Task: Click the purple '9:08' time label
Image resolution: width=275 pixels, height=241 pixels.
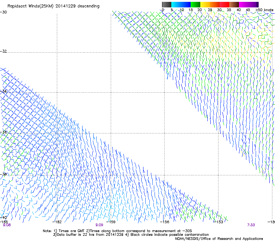Action: tap(7, 225)
